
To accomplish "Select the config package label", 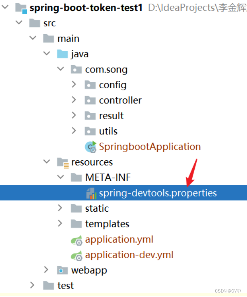I will point(113,85).
